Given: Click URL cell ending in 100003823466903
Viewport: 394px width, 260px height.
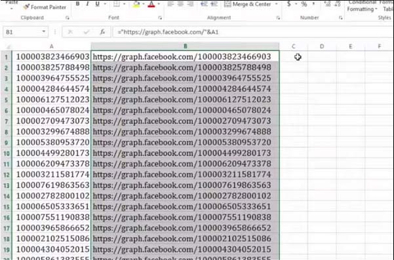Looking at the screenshot, I should 185,57.
